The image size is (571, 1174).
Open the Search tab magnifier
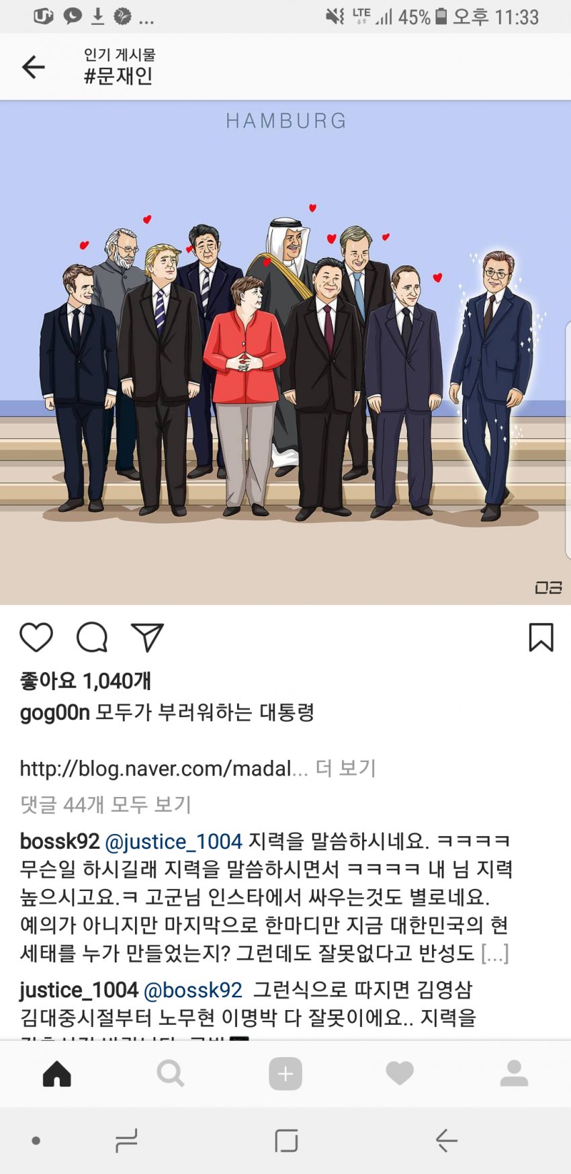171,1073
